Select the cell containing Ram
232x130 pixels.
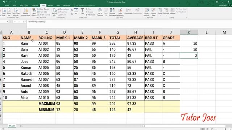[x=29, y=43]
